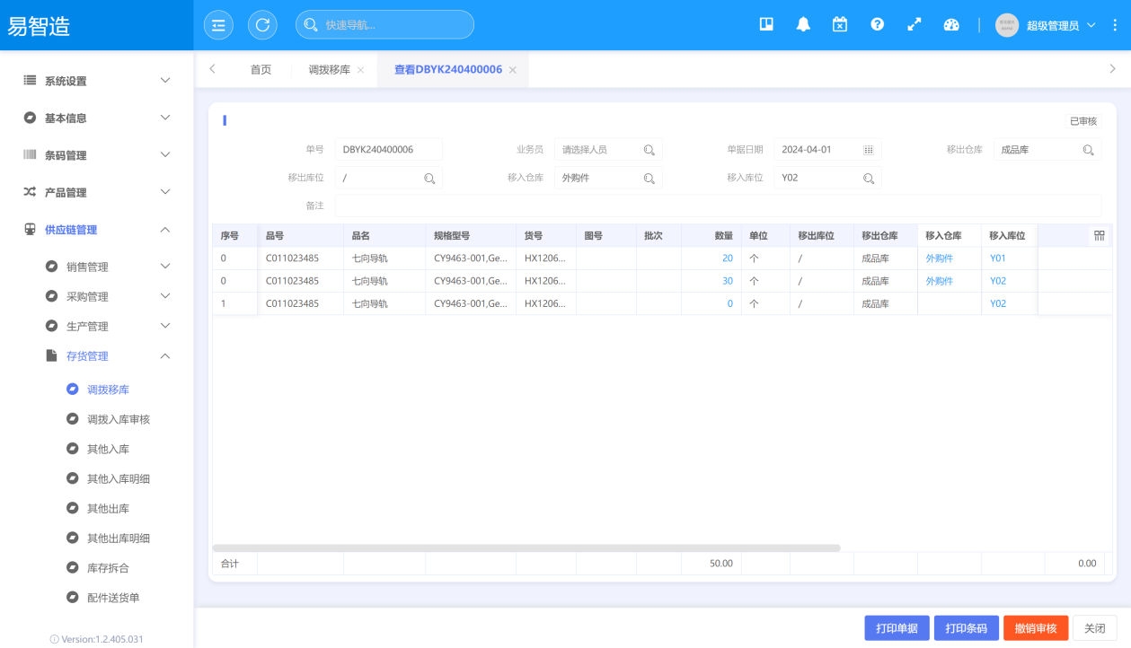This screenshot has height=648, width=1131.
Task: Click the refresh icon in top bar
Action: click(x=262, y=25)
